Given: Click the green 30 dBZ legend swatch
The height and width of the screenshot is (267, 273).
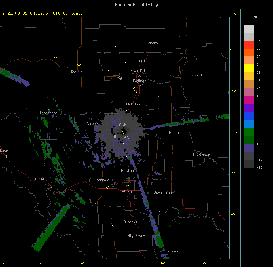Looking at the screenshot, I should 249,132.
